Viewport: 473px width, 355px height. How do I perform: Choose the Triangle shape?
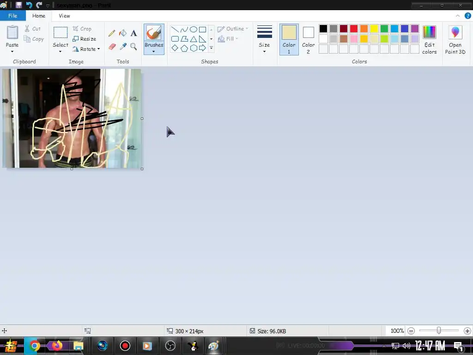(194, 39)
